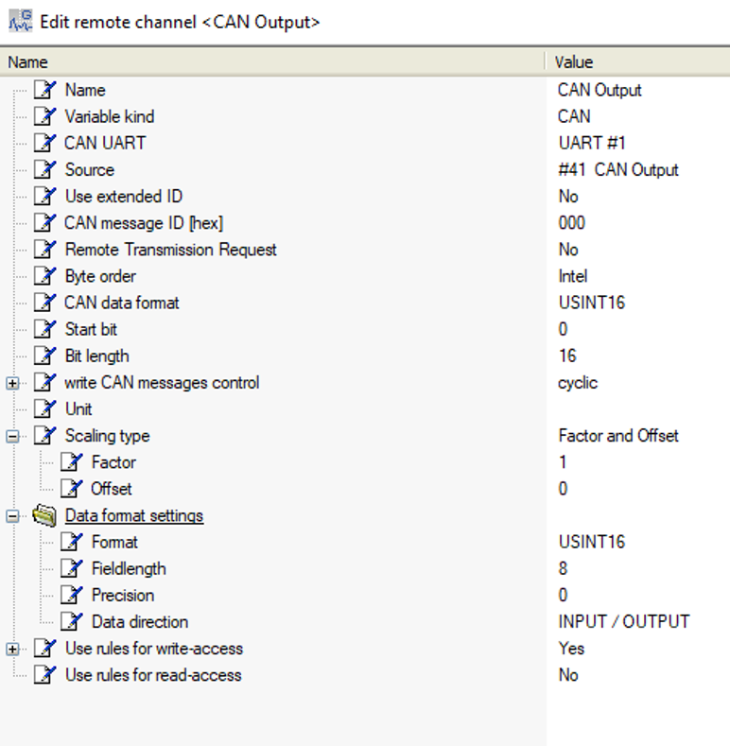This screenshot has height=746, width=730.
Task: Click the edit icon beside Use extended ID
Action: [x=45, y=197]
